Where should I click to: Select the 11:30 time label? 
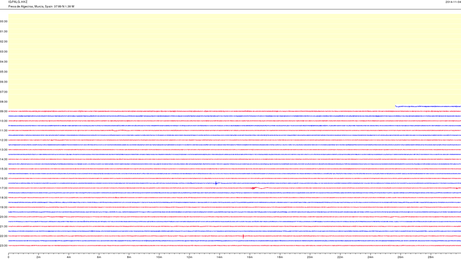4,130
